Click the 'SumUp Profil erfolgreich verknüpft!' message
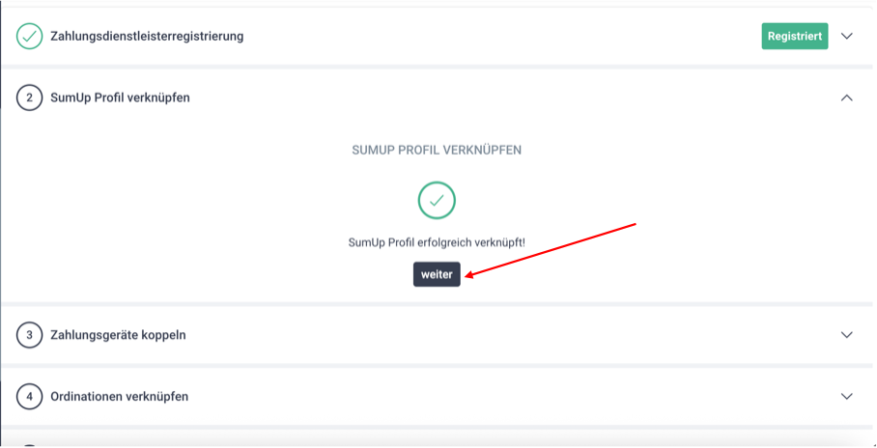Image resolution: width=877 pixels, height=448 pixels. pos(437,242)
